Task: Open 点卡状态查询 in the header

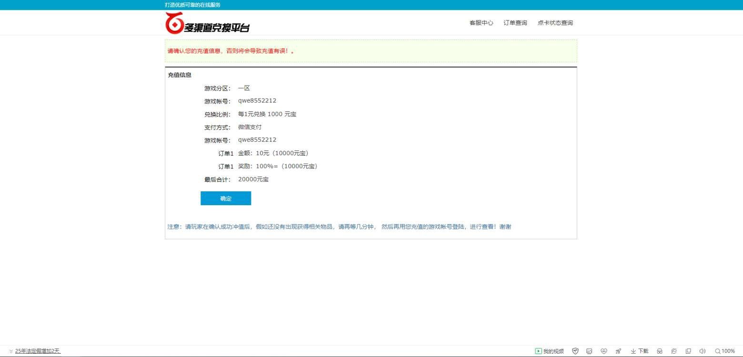Action: (555, 23)
